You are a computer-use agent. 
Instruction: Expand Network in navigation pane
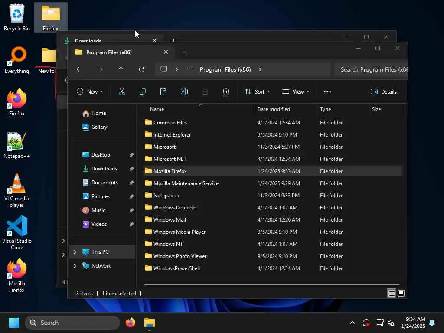point(75,266)
